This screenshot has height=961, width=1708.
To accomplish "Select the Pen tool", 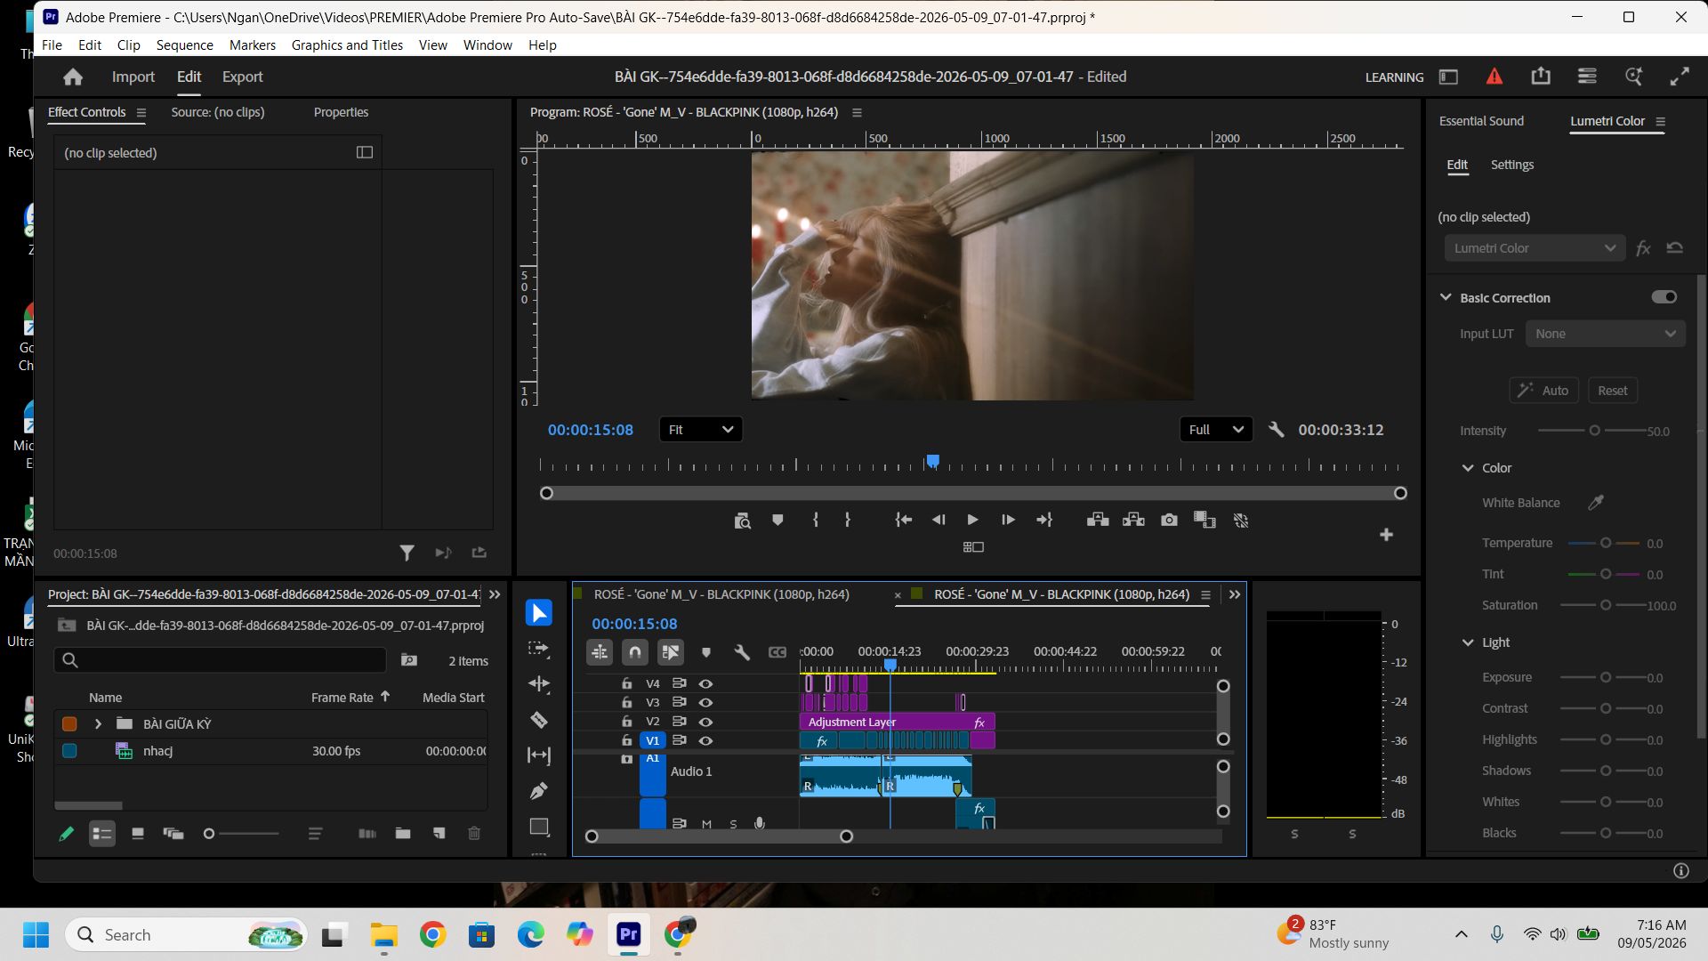I will [x=539, y=791].
